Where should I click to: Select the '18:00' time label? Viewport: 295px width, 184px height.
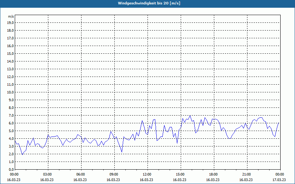click(x=214, y=174)
